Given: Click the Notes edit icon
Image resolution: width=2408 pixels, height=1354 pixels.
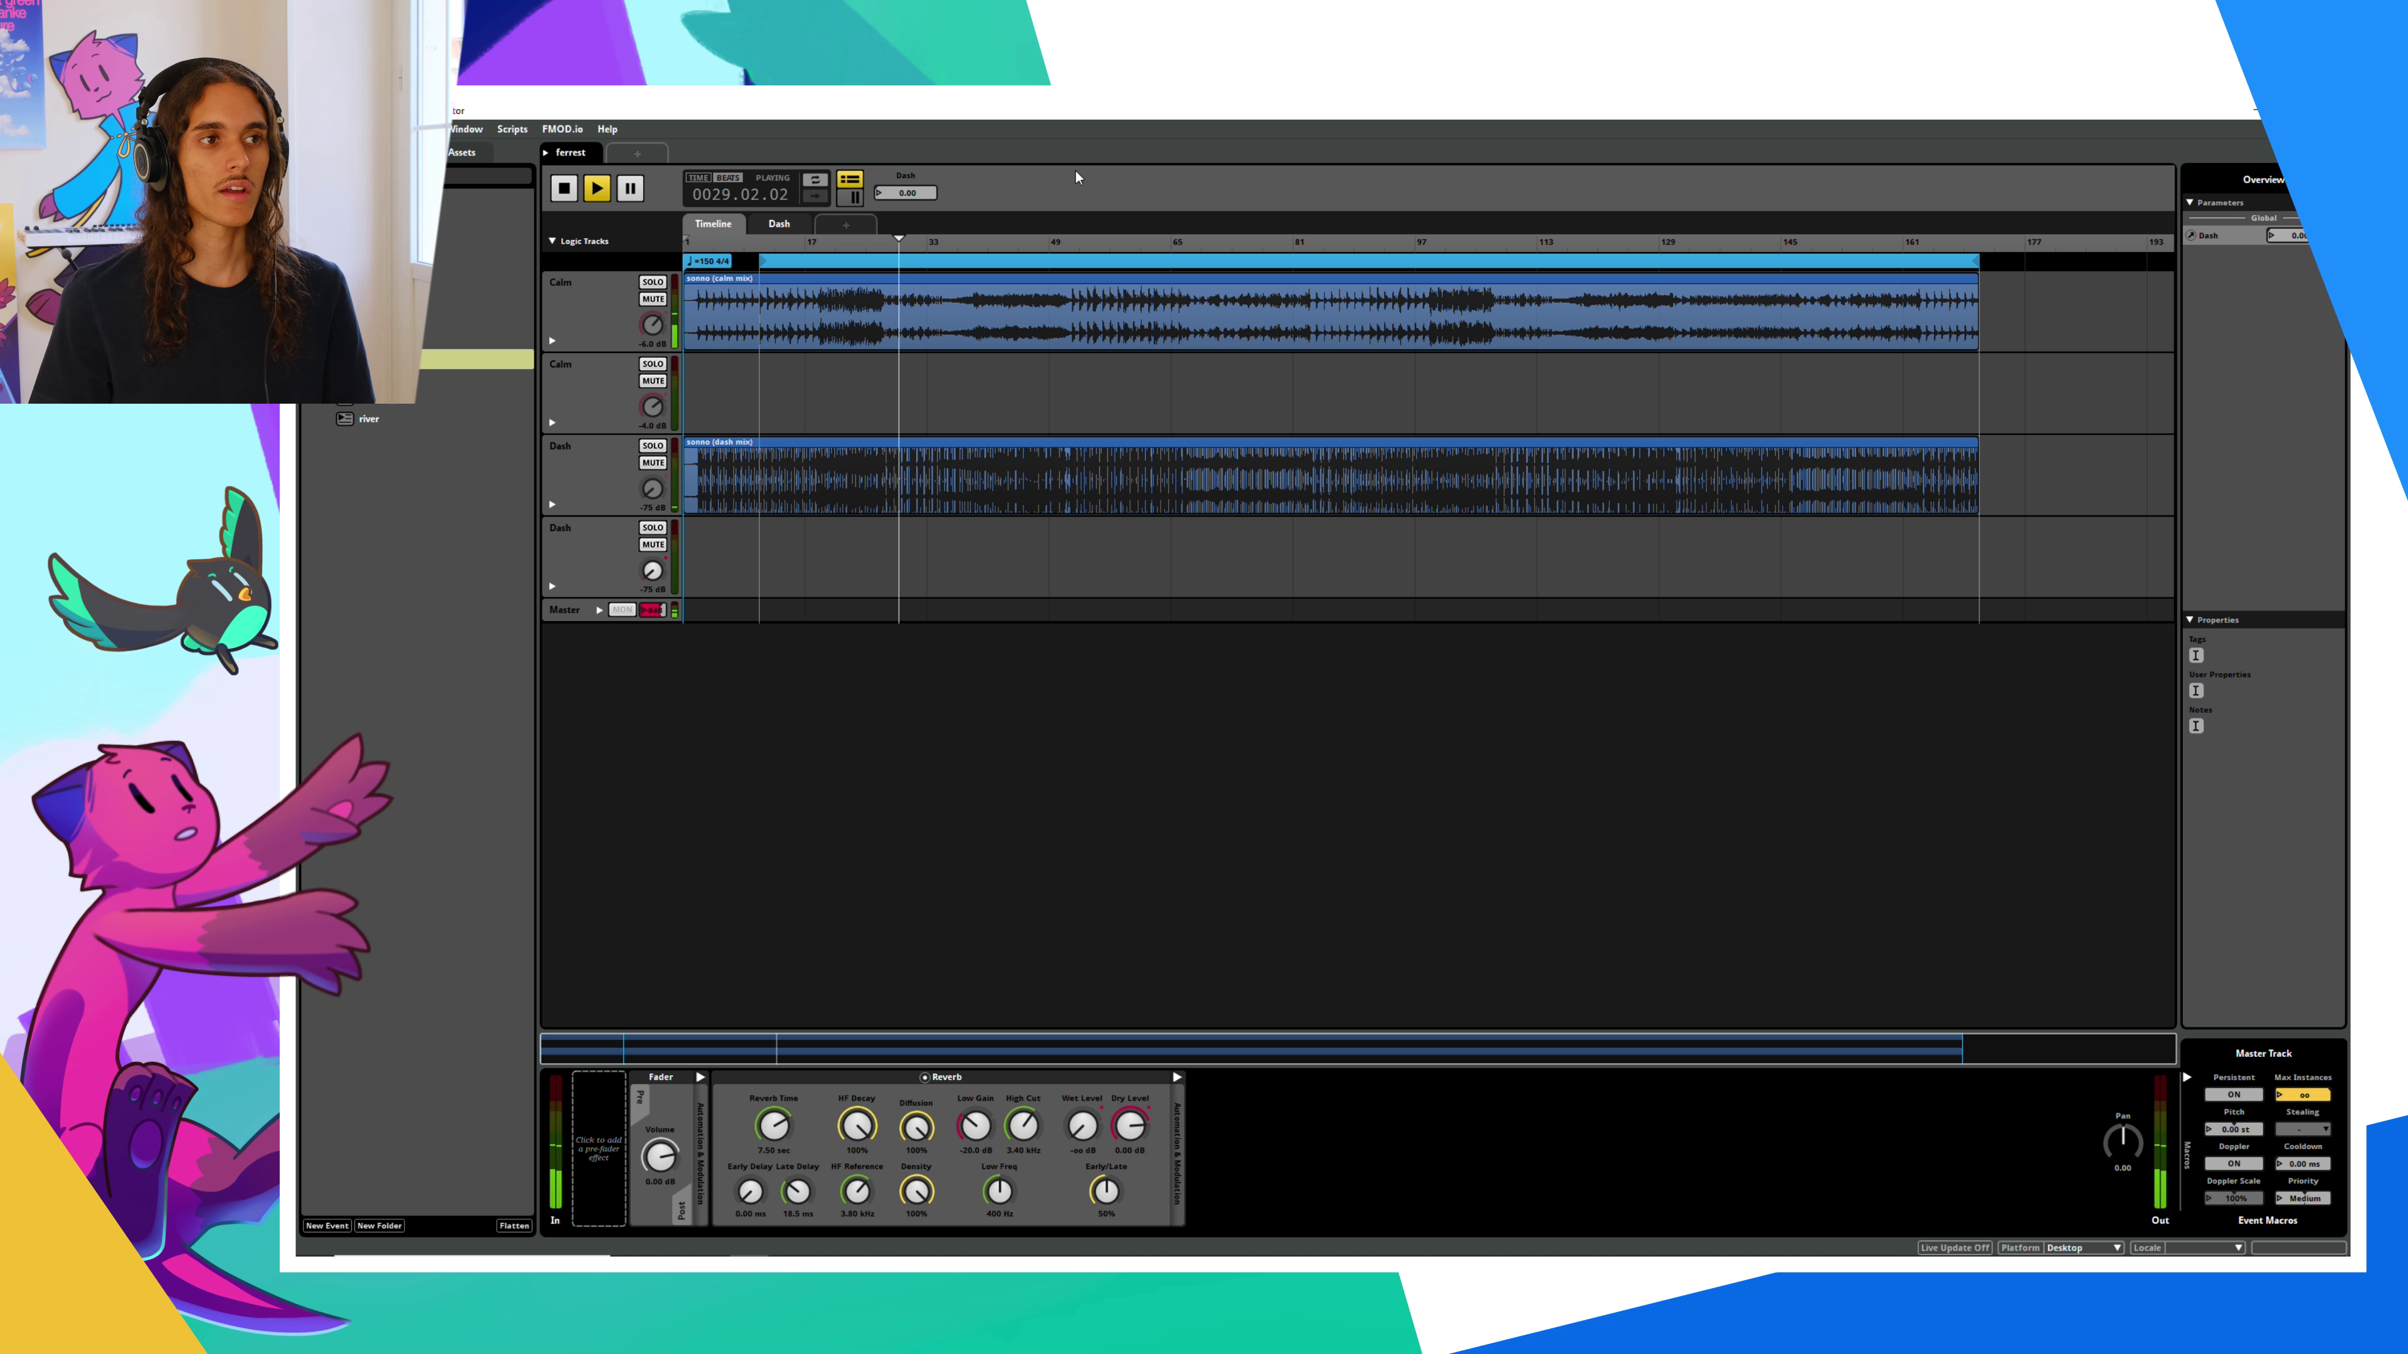Looking at the screenshot, I should (x=2196, y=726).
